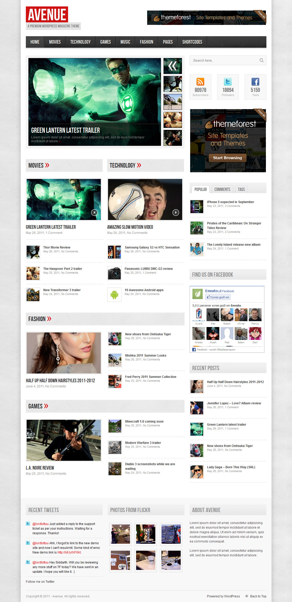Click the AVENUE site logo
Image resolution: width=292 pixels, height=602 pixels.
pos(47,14)
